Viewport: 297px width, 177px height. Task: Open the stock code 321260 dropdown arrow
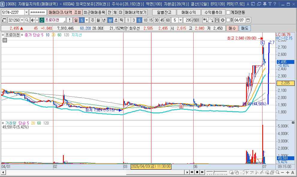click(22, 20)
